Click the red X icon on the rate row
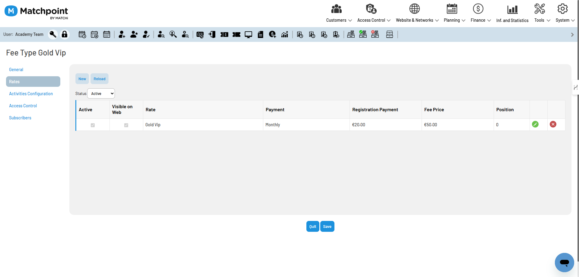The image size is (579, 277). 553,124
